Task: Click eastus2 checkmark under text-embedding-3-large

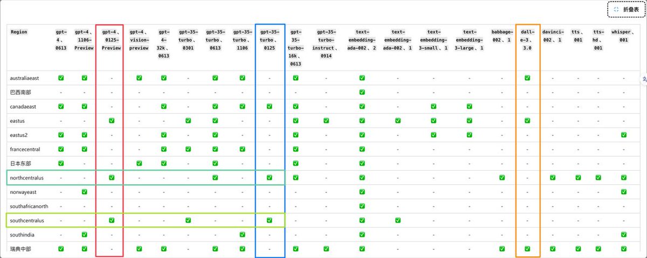Action: 470,135
